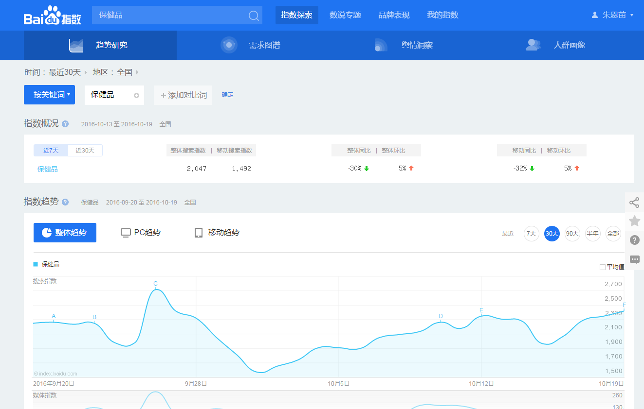
Task: Click chart marker A
Action: point(54,316)
